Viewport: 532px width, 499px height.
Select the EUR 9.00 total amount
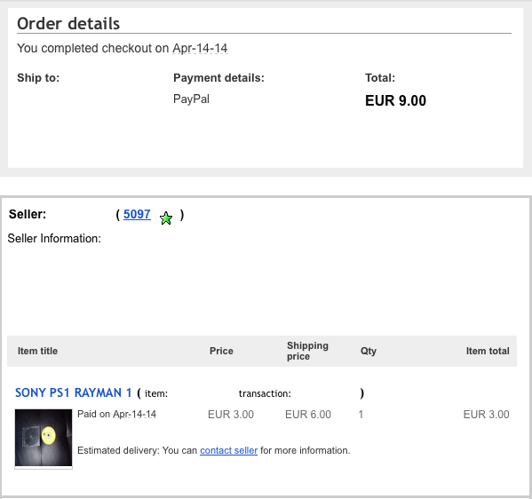point(395,100)
